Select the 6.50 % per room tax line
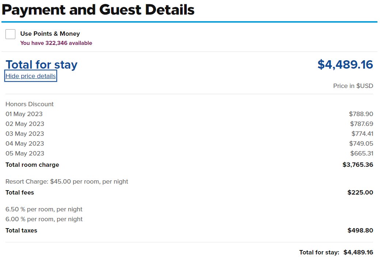Screen dimensions: 380x261 coord(44,210)
